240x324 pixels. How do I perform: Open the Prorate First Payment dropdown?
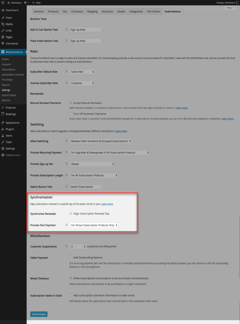[94, 225]
